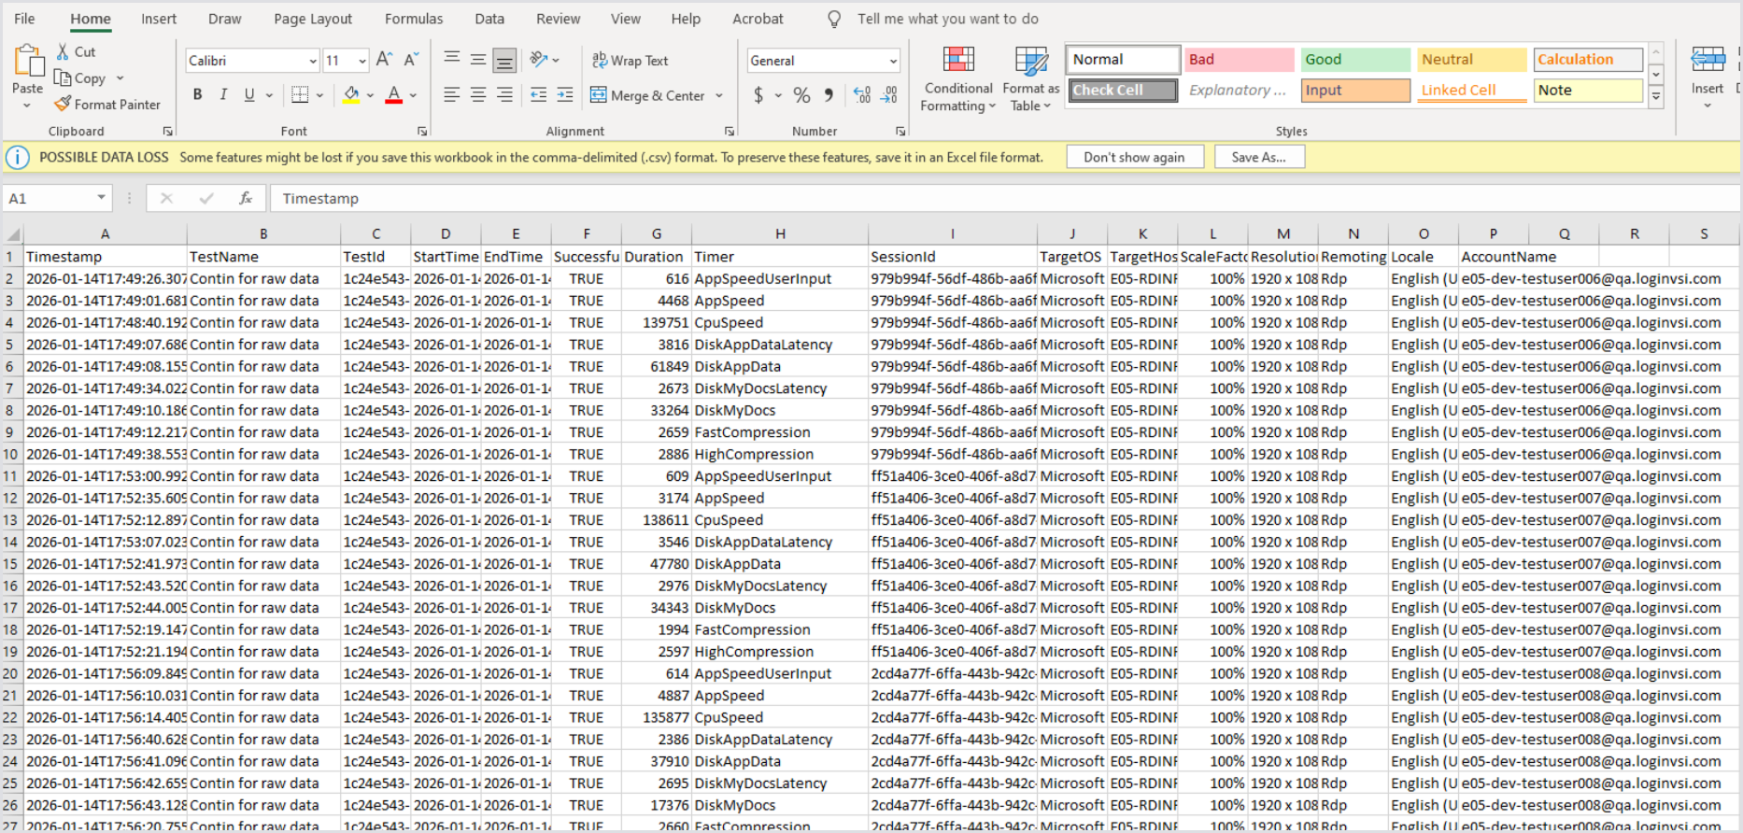This screenshot has width=1743, height=833.
Task: Click the Increase Indent icon
Action: click(x=565, y=95)
